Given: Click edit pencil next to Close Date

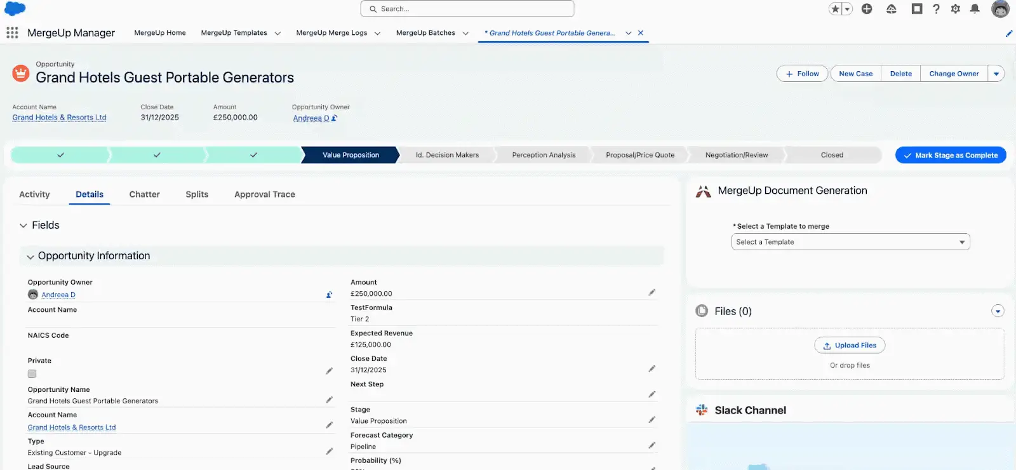Looking at the screenshot, I should click(x=652, y=369).
